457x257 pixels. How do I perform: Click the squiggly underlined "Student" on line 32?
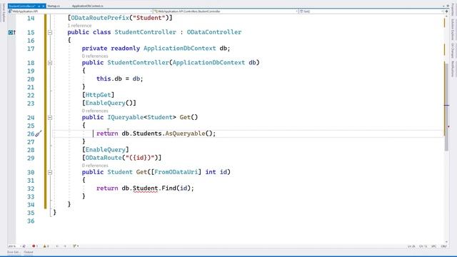(x=145, y=188)
